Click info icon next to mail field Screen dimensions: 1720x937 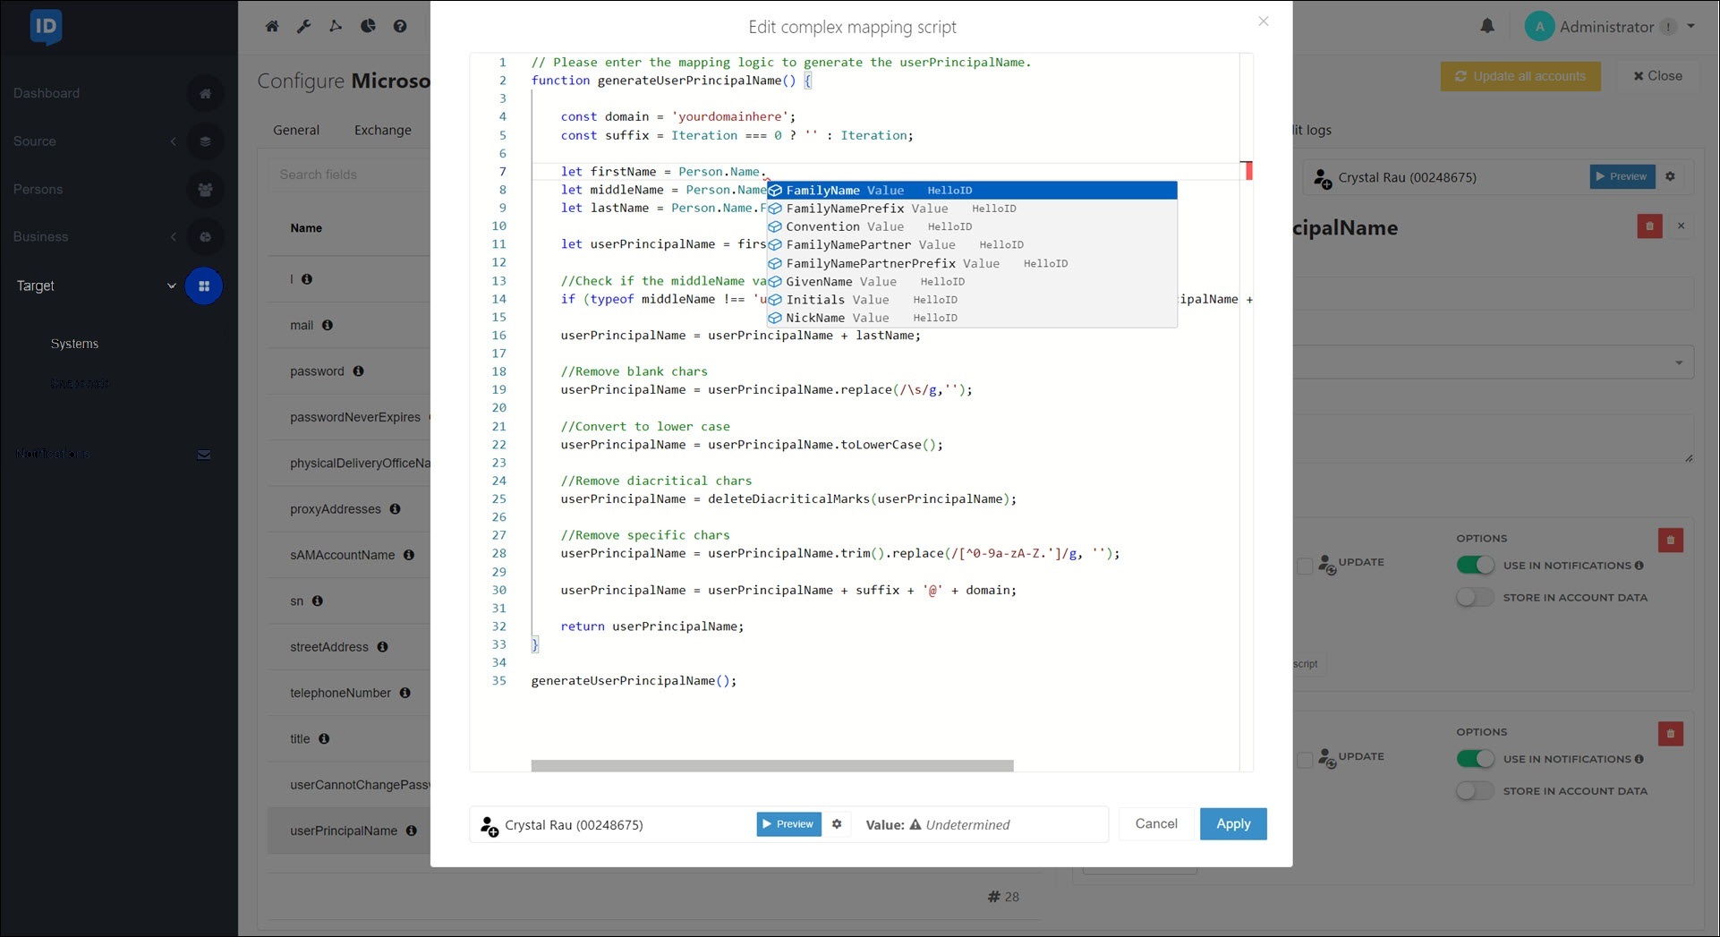coord(328,326)
